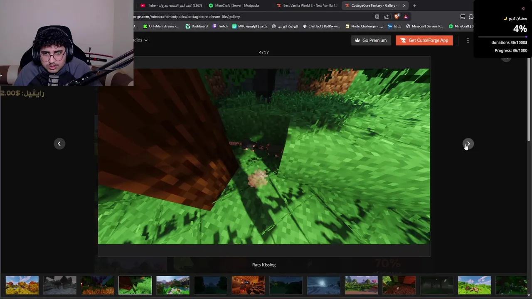Viewport: 532px width, 299px height.
Task: Go to the previous gallery image arrow
Action: point(59,144)
